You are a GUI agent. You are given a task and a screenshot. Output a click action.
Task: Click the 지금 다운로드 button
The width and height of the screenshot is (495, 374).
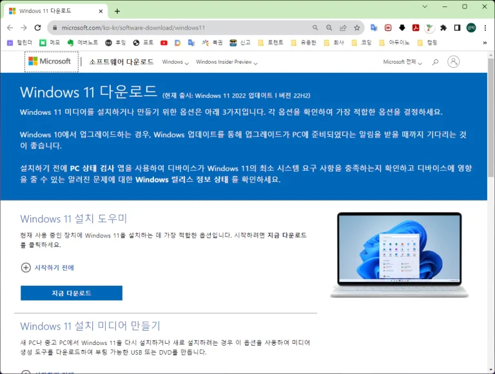[72, 293]
